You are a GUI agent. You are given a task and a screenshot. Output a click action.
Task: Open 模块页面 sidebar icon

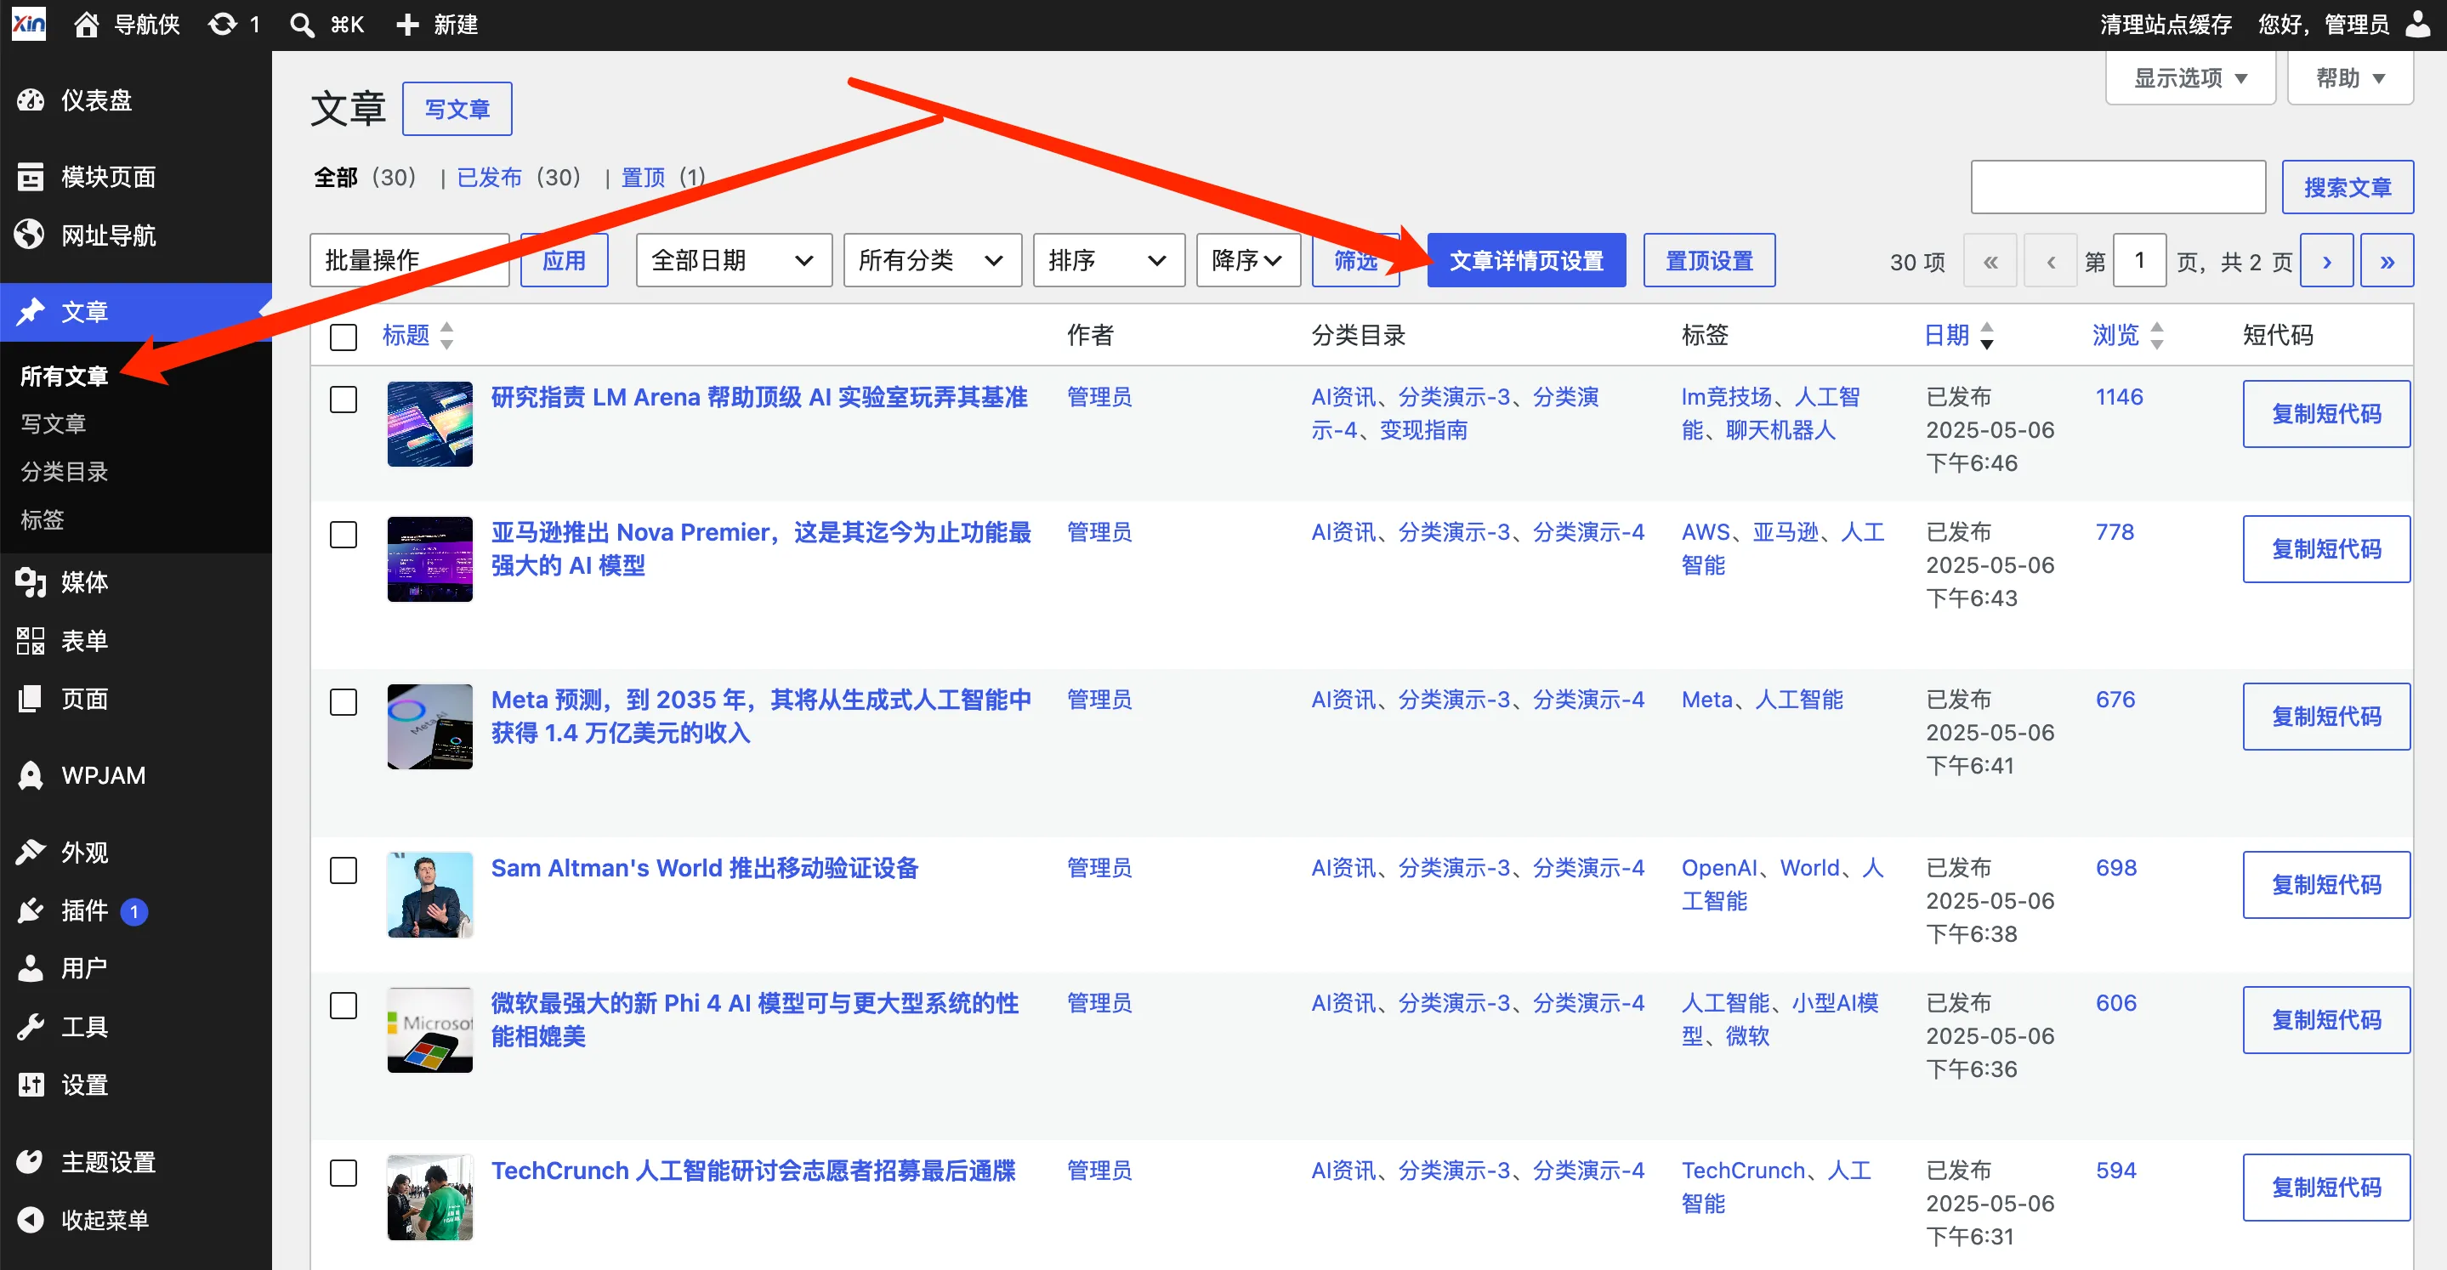tap(31, 177)
